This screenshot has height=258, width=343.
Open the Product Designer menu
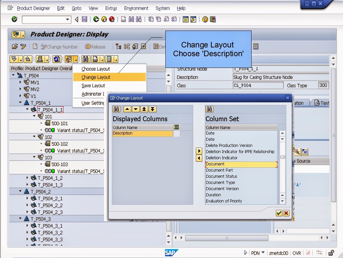point(33,8)
